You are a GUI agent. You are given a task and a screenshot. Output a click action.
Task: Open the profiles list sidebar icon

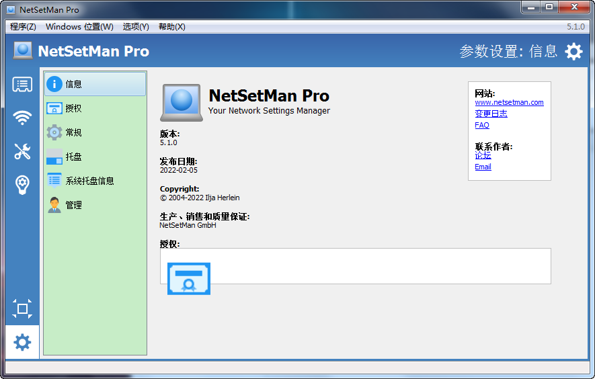coord(22,84)
